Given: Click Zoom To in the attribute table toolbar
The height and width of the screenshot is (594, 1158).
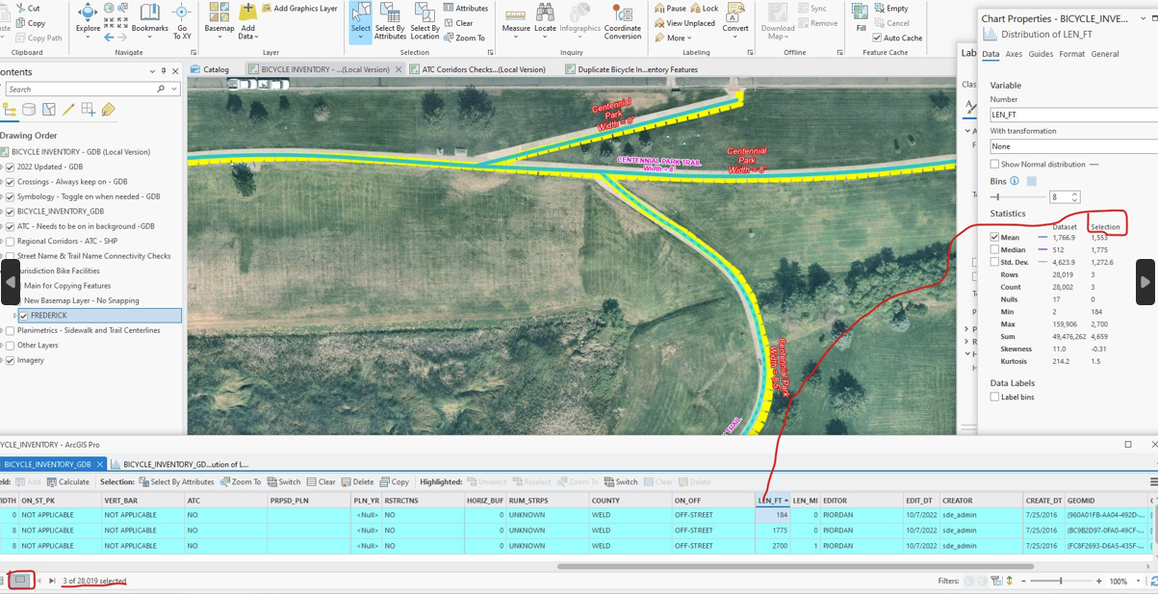Looking at the screenshot, I should (240, 481).
